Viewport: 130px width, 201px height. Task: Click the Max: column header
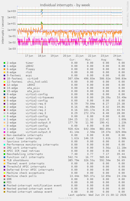120,60
